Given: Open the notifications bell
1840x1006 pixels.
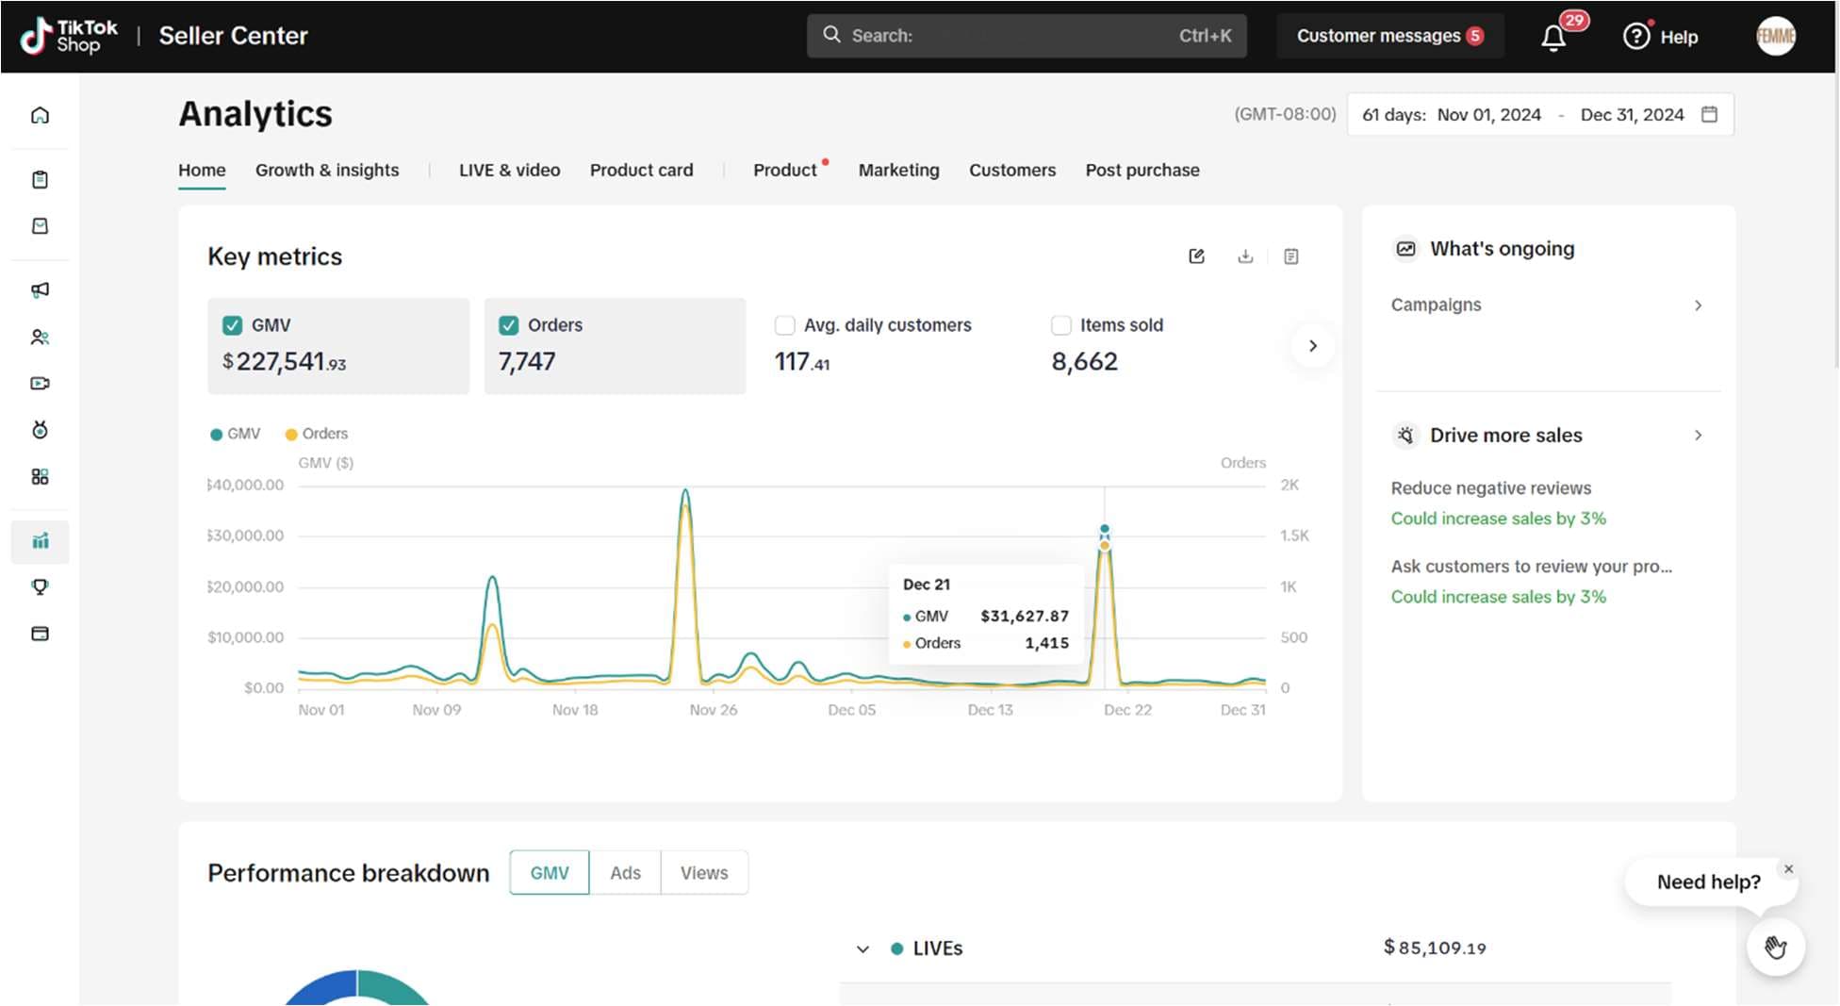Looking at the screenshot, I should point(1553,37).
